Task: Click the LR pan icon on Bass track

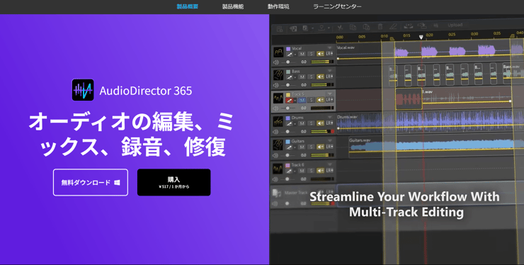Action: (329, 77)
